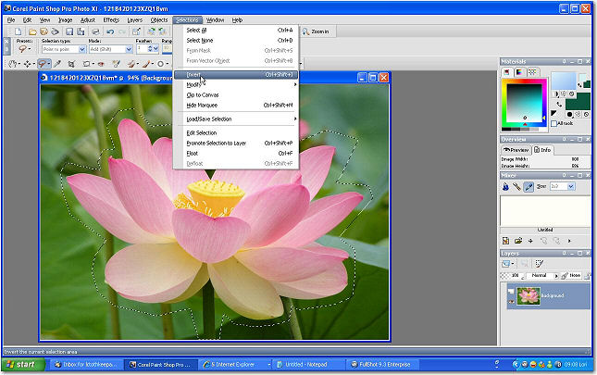Select the Dropper tool in Tools toolbar

point(57,64)
